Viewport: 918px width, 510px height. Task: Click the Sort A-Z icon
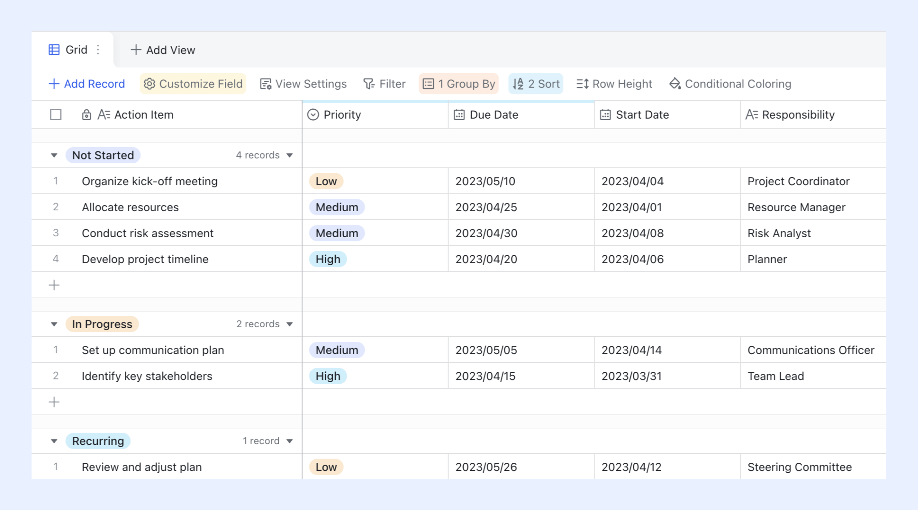click(x=518, y=84)
